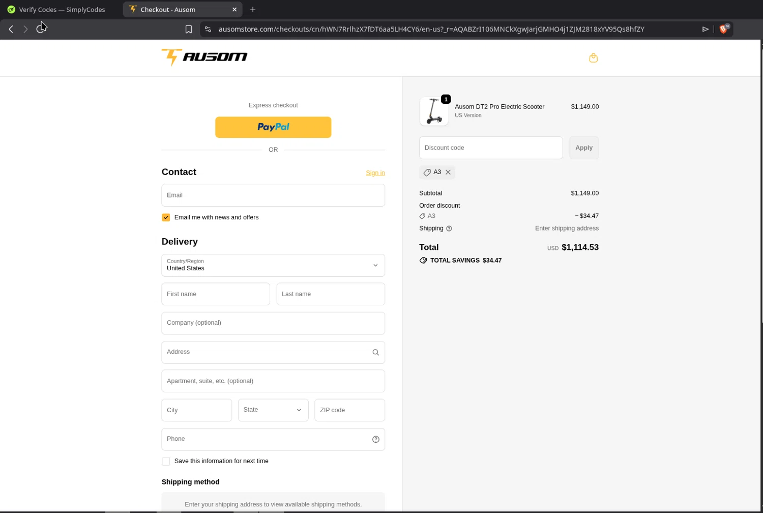Click the total savings tag icon
Screen dimensions: 763x513
[423, 261]
